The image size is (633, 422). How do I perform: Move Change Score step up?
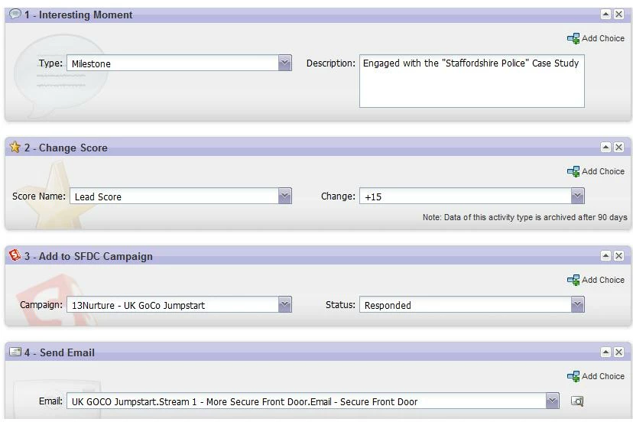605,147
